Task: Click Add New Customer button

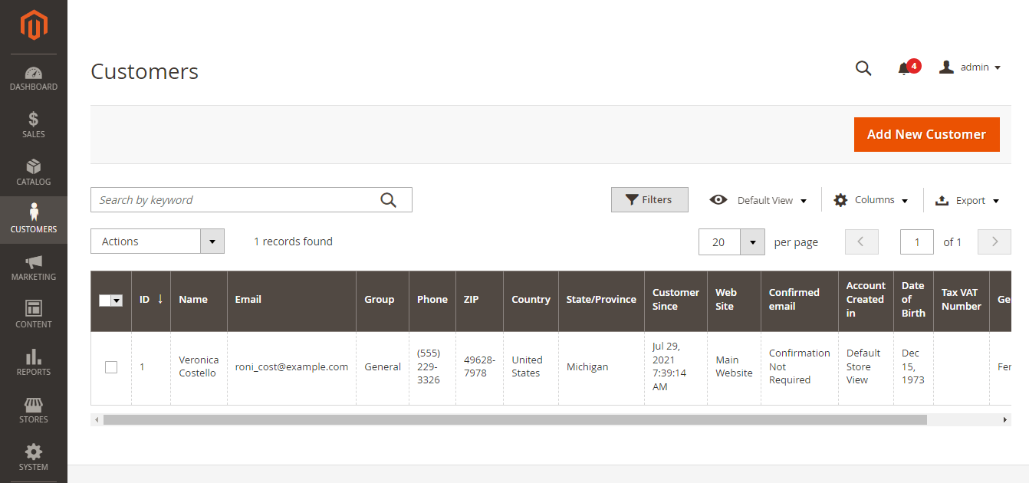Action: click(926, 134)
